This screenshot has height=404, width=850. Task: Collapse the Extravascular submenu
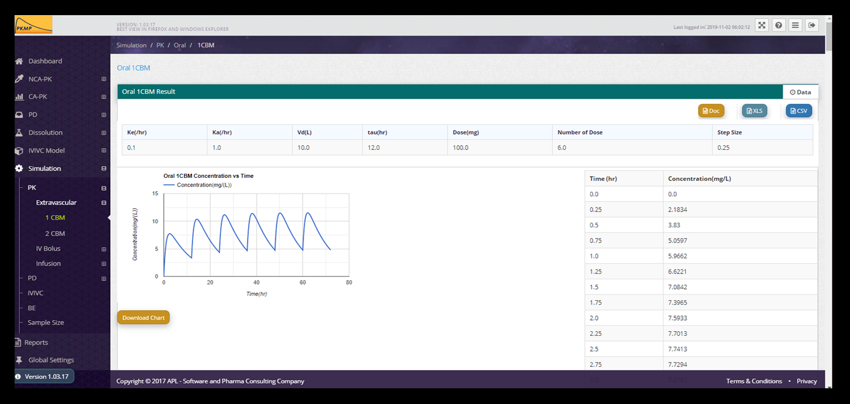pos(104,203)
